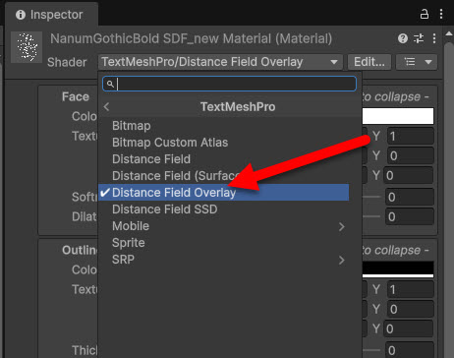
Task: Click Face Softness value field
Action: coord(410,197)
